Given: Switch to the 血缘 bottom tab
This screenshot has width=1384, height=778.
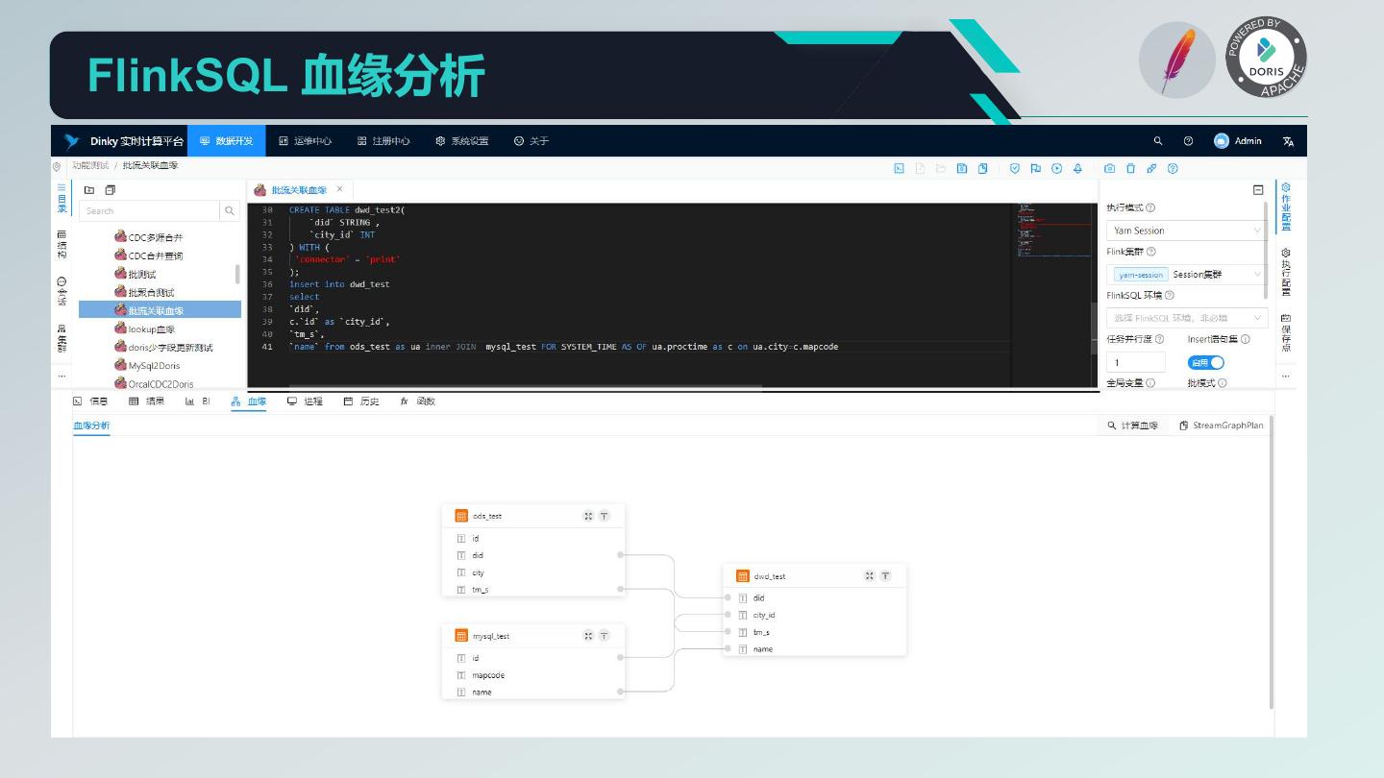Looking at the screenshot, I should [249, 401].
